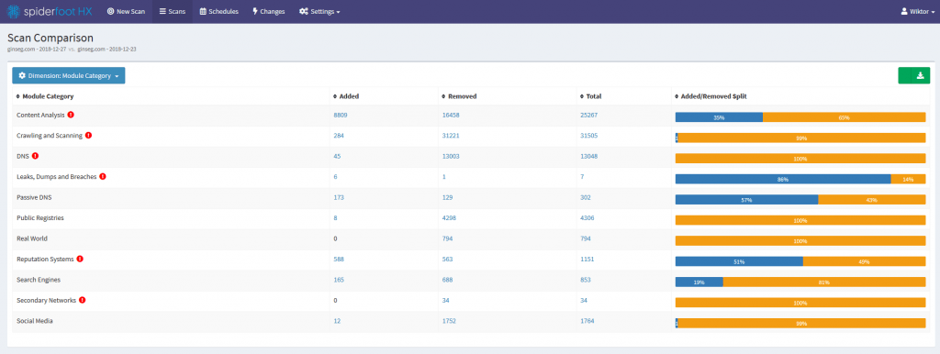The height and width of the screenshot is (354, 940).
Task: Sort by Module Category column
Action: 45,96
